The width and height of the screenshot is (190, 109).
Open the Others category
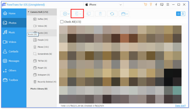pos(14,70)
